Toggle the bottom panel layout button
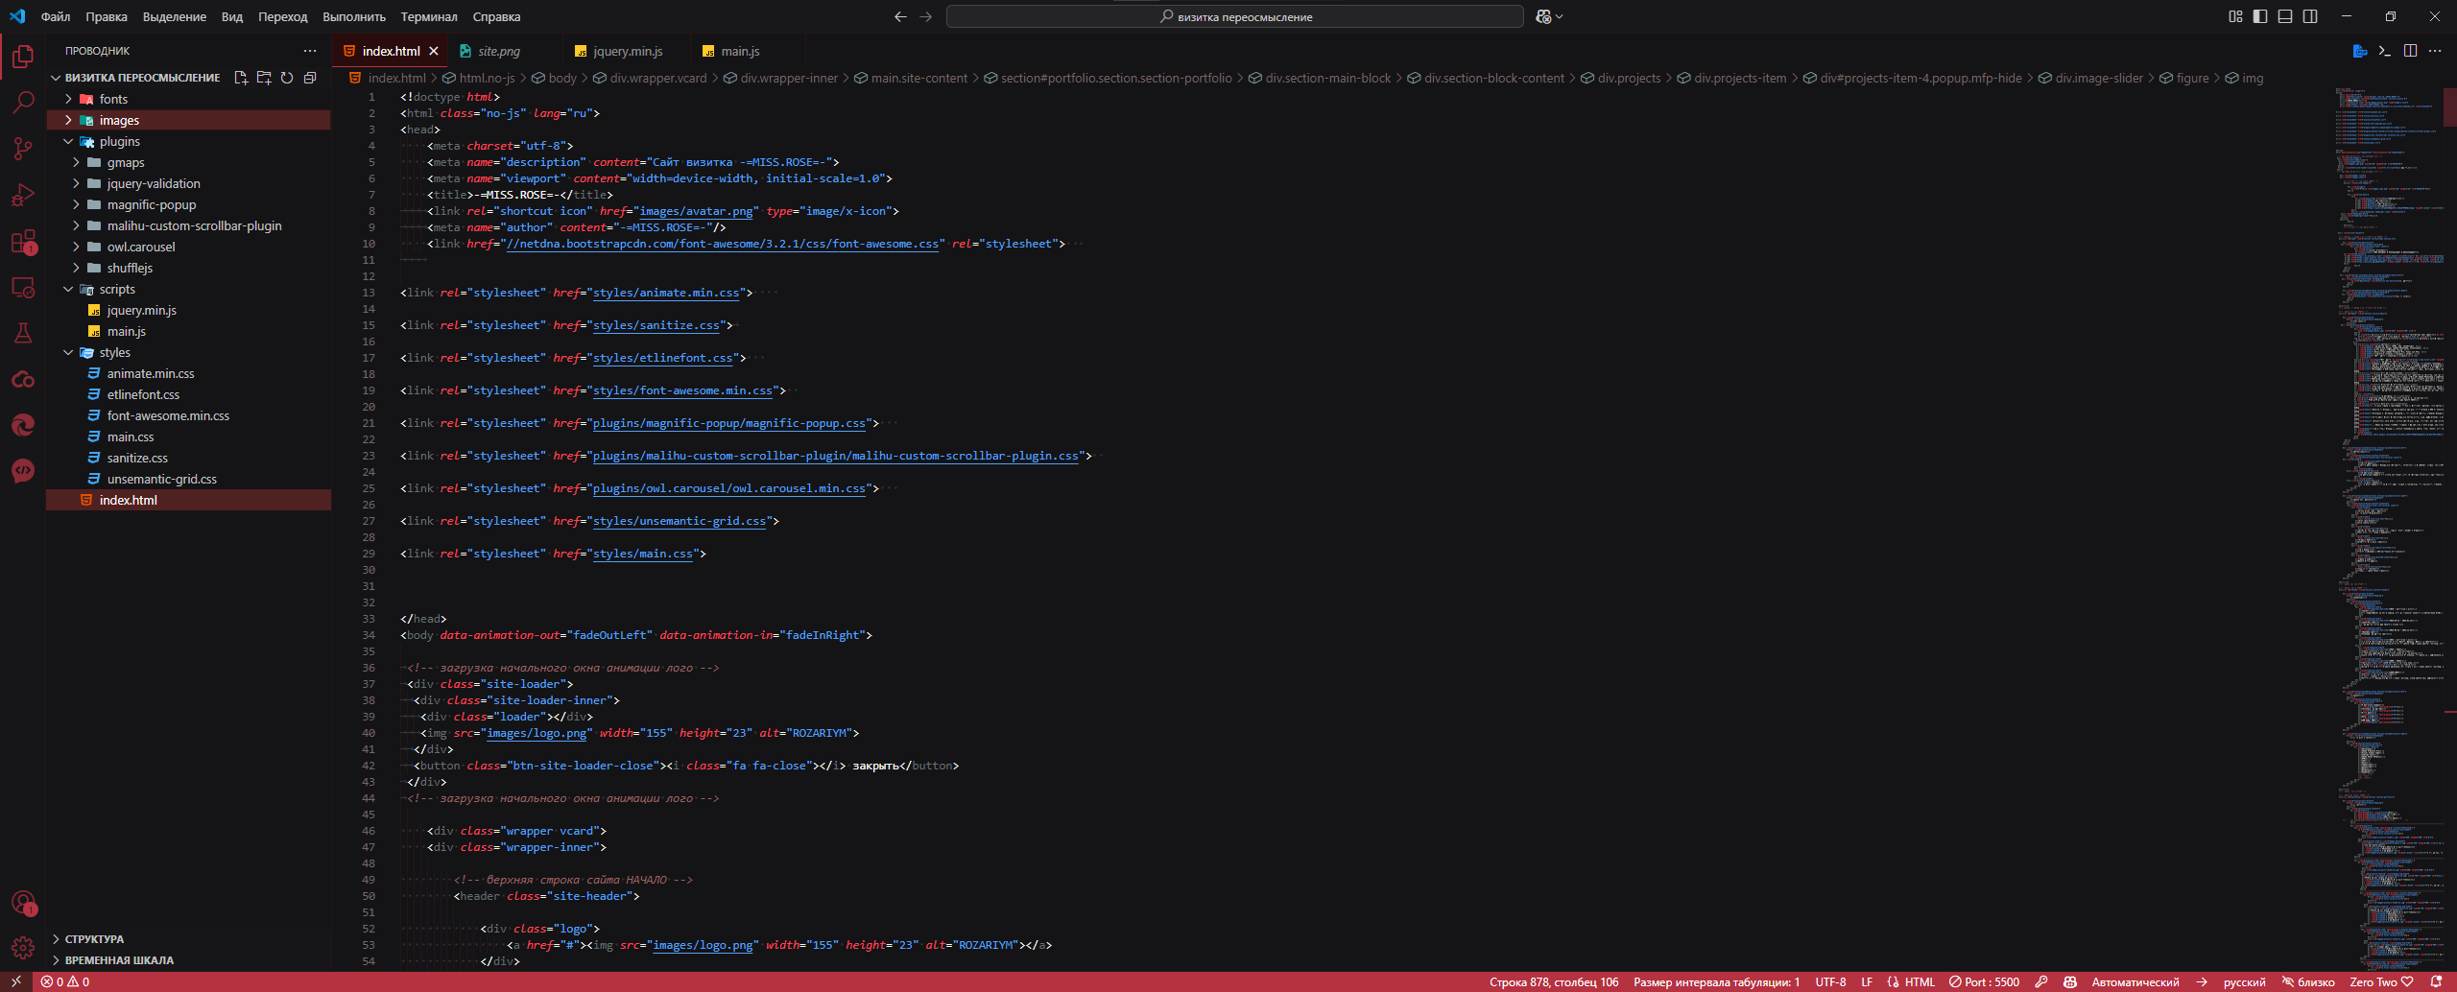The width and height of the screenshot is (2457, 992). click(x=2285, y=16)
